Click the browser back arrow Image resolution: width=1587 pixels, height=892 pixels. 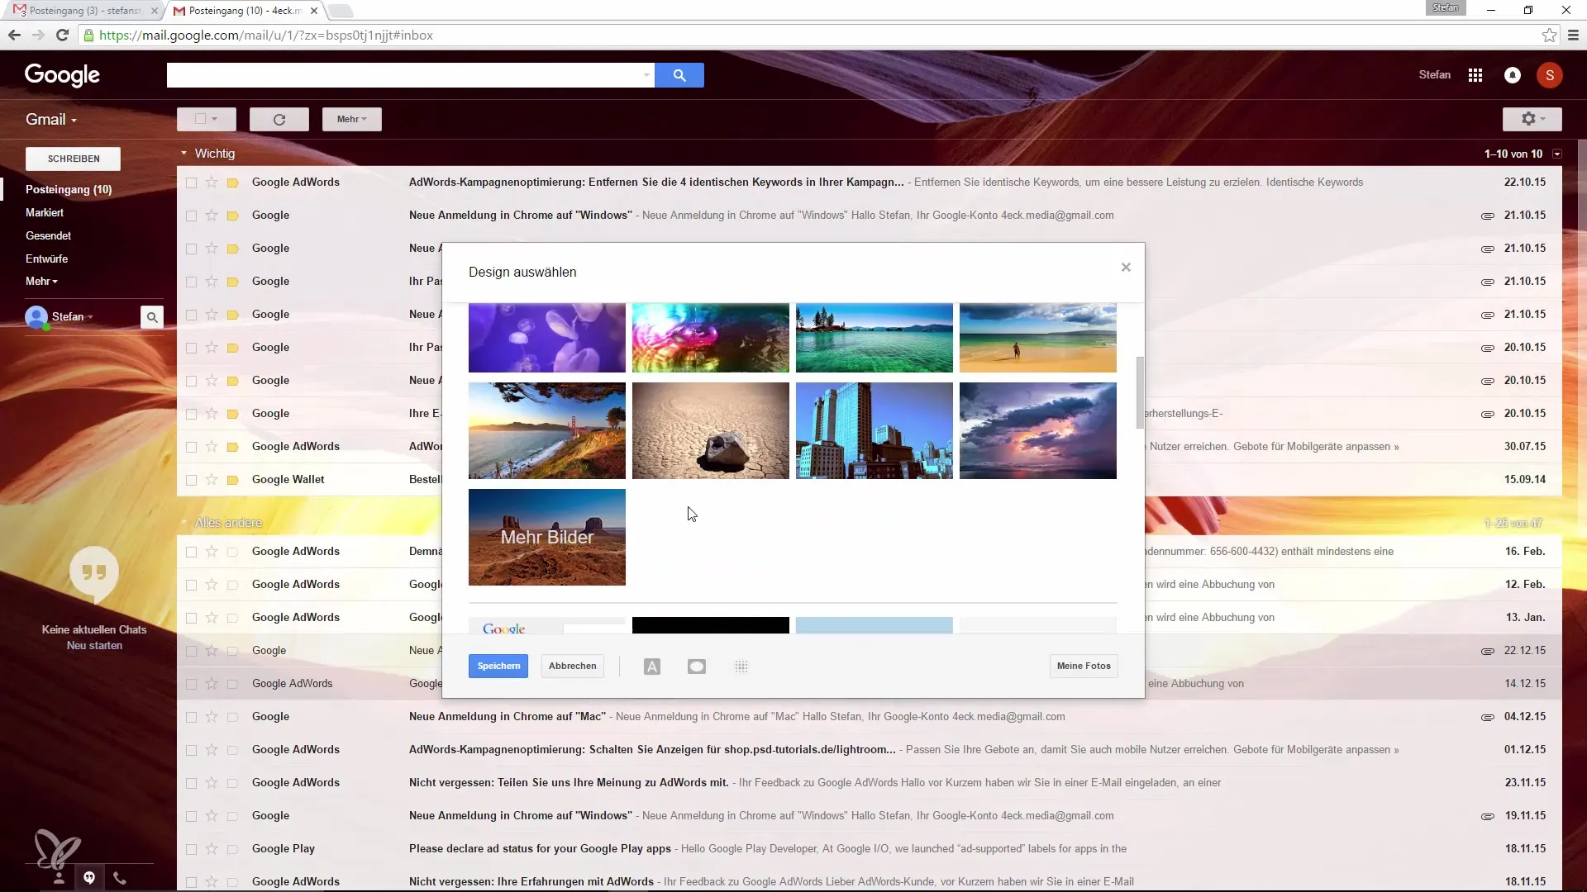[14, 36]
